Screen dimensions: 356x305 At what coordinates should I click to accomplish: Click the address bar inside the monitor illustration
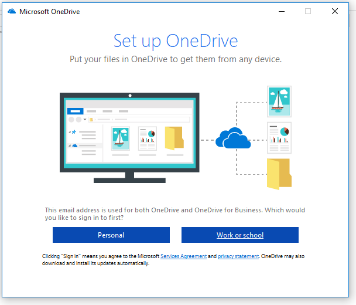click(141, 119)
